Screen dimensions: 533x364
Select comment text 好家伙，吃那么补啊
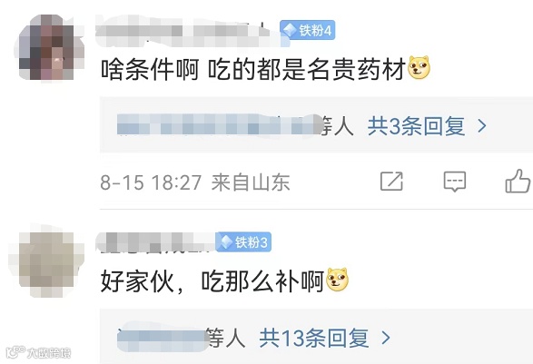[212, 281]
